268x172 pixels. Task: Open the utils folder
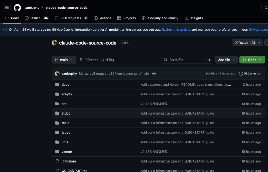tap(65, 142)
